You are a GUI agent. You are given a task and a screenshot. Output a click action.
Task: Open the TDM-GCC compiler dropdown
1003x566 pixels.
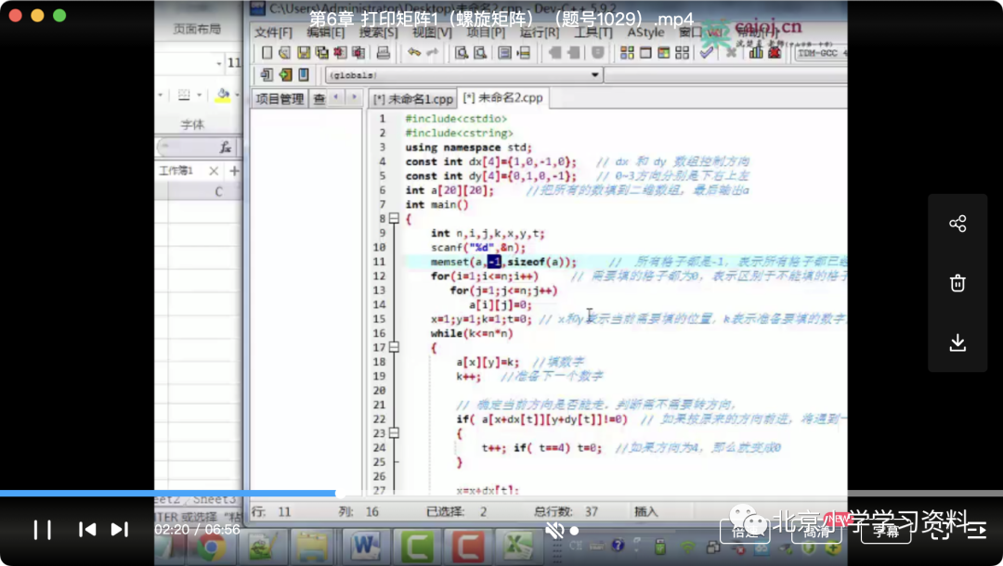tap(821, 53)
